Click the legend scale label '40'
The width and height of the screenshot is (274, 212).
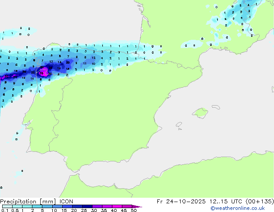pyautogui.click(x=114, y=210)
